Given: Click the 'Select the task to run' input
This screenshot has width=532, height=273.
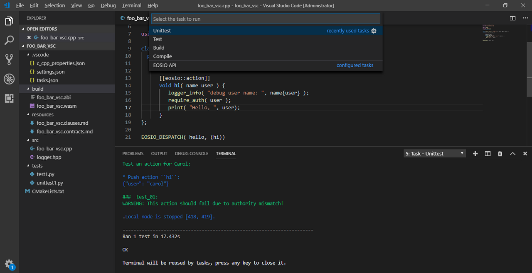Looking at the screenshot, I should click(x=266, y=19).
